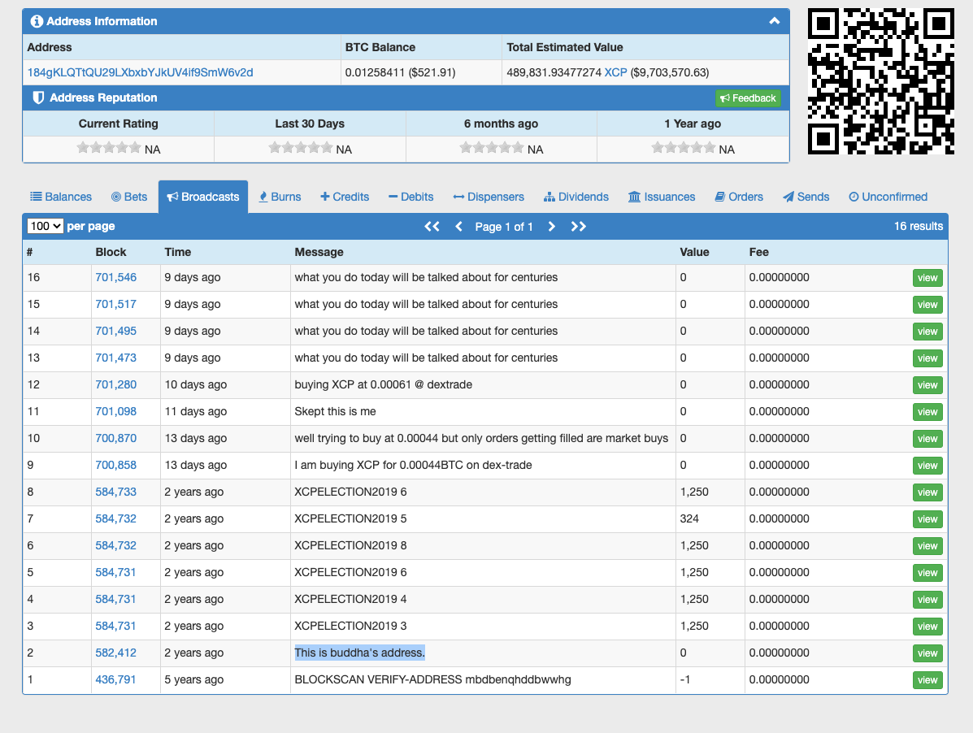Switch to the Sends tab

[x=806, y=197]
